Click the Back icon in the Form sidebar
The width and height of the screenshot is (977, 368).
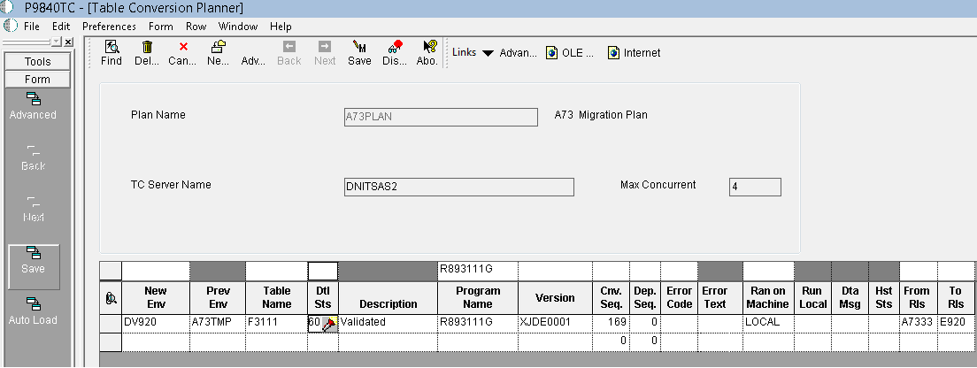pos(33,150)
